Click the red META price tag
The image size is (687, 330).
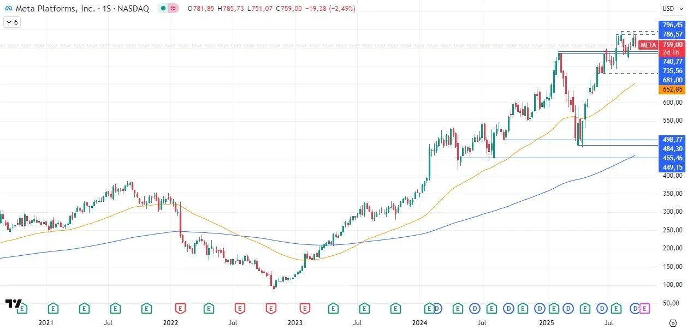648,45
